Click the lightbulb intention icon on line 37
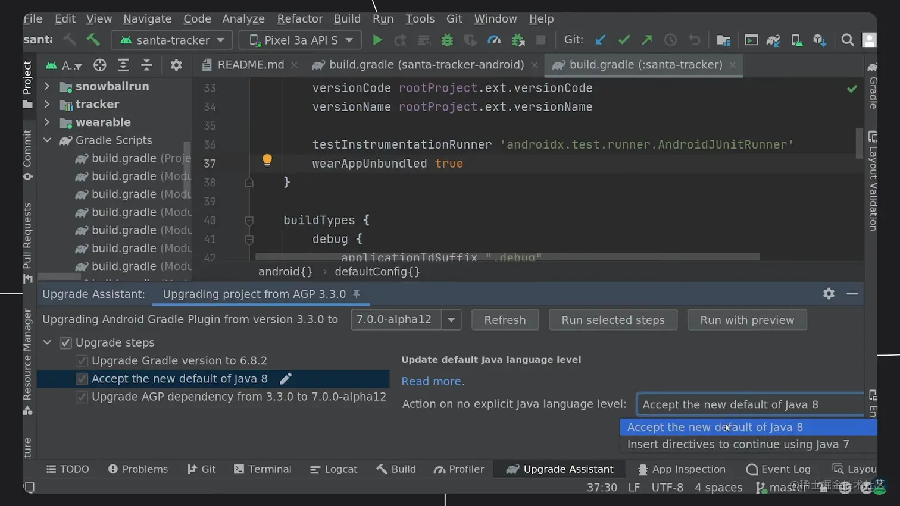 [267, 160]
